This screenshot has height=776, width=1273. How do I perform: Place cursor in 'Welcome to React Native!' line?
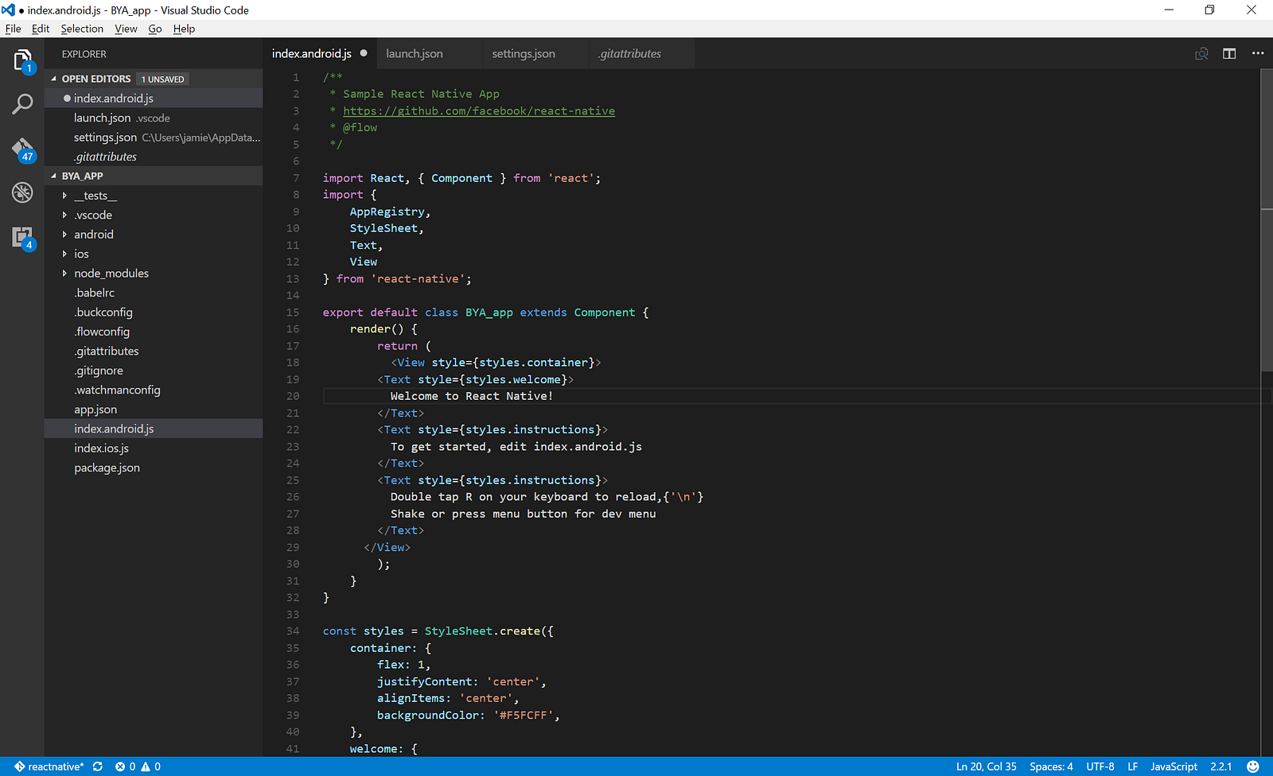(x=471, y=396)
